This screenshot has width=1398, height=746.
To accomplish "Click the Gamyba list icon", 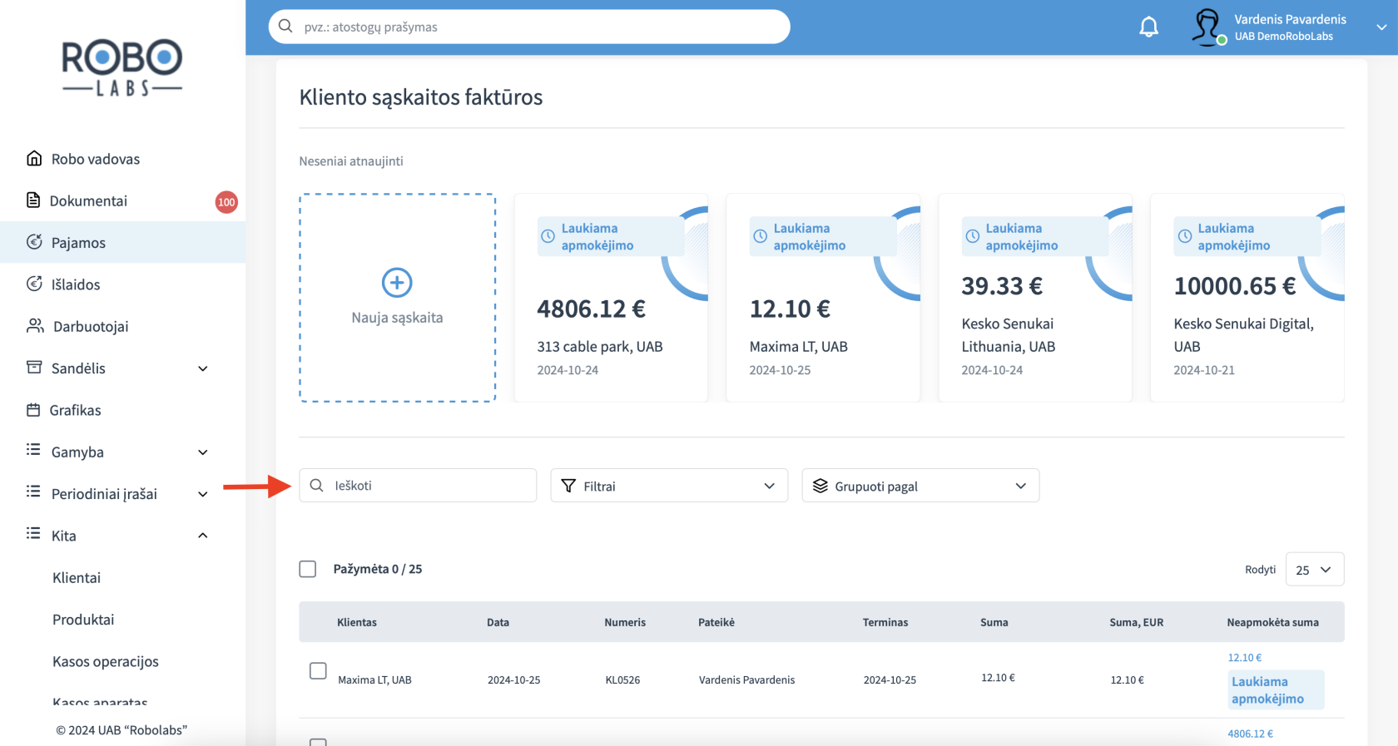I will pyautogui.click(x=33, y=450).
